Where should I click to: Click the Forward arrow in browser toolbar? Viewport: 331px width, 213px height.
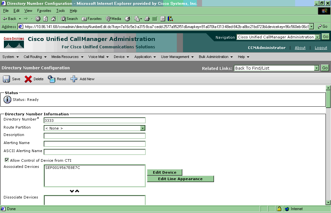(x=26, y=19)
